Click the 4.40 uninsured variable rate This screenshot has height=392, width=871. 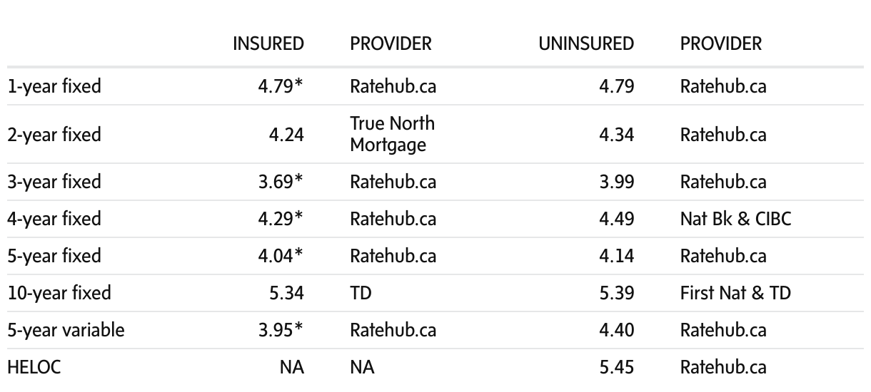(x=617, y=331)
